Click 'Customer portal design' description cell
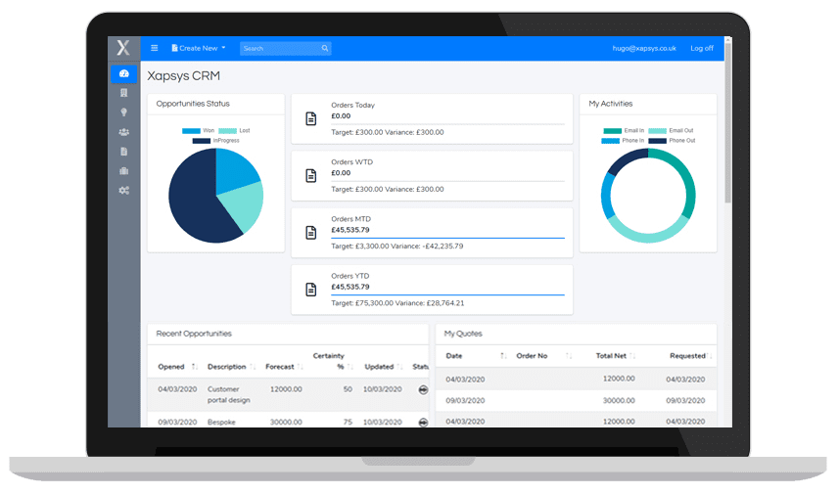The image size is (839, 494). point(228,394)
